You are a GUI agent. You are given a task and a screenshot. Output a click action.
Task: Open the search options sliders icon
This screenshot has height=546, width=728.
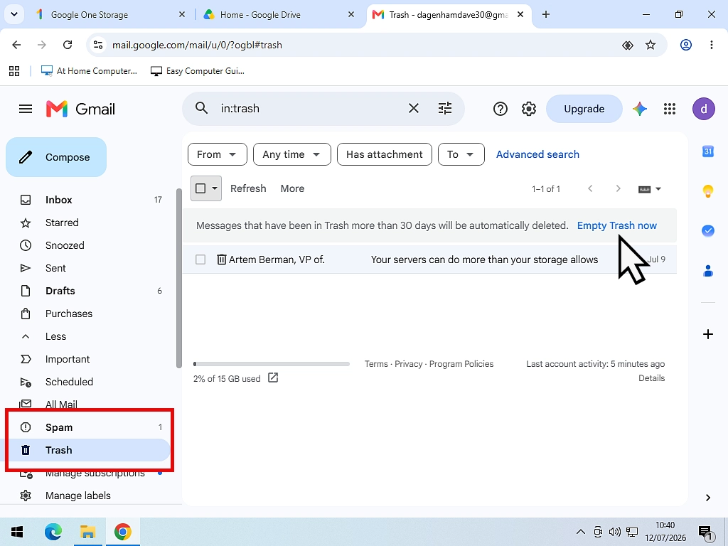[x=445, y=108]
